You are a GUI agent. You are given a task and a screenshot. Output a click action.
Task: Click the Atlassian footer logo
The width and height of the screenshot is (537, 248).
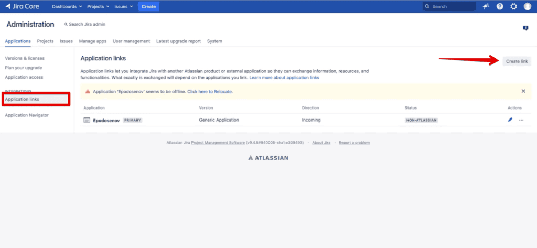tap(268, 158)
